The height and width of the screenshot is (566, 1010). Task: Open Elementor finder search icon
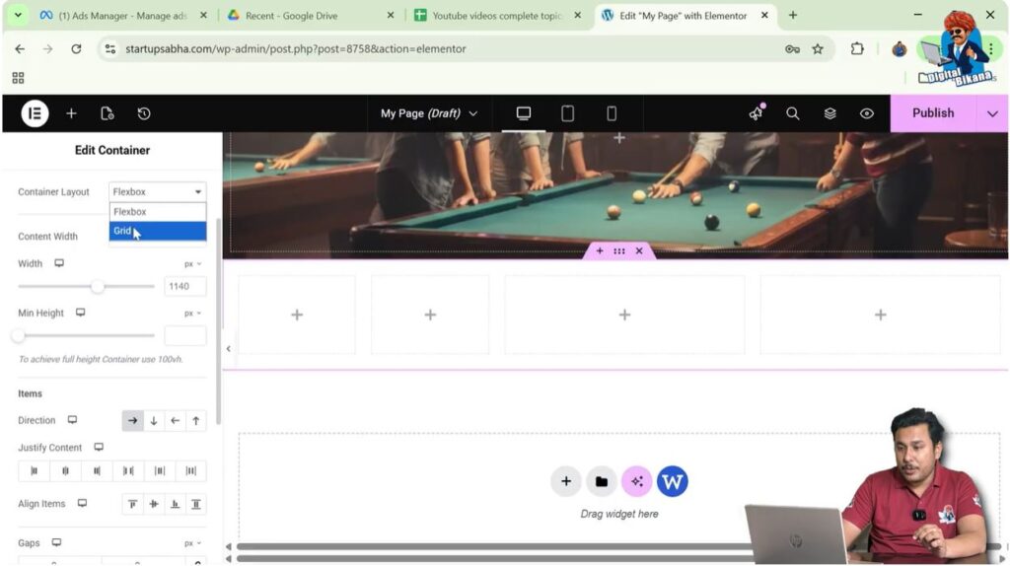coord(793,113)
